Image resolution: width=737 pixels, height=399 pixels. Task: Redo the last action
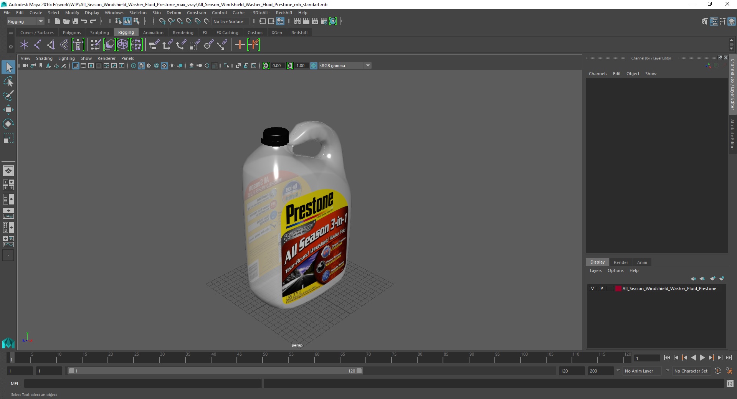click(x=93, y=21)
